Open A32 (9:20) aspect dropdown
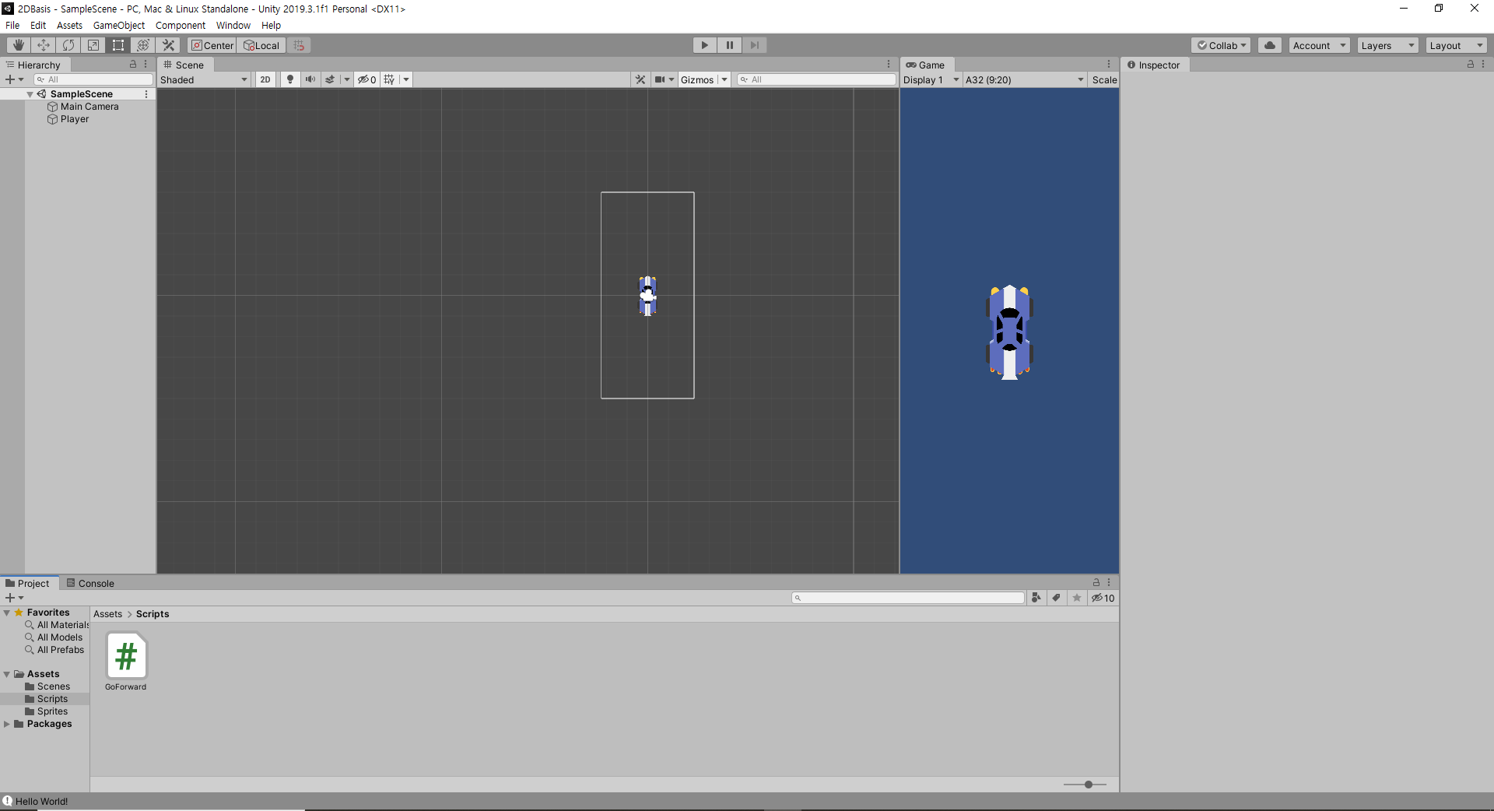The height and width of the screenshot is (811, 1494). (1025, 79)
